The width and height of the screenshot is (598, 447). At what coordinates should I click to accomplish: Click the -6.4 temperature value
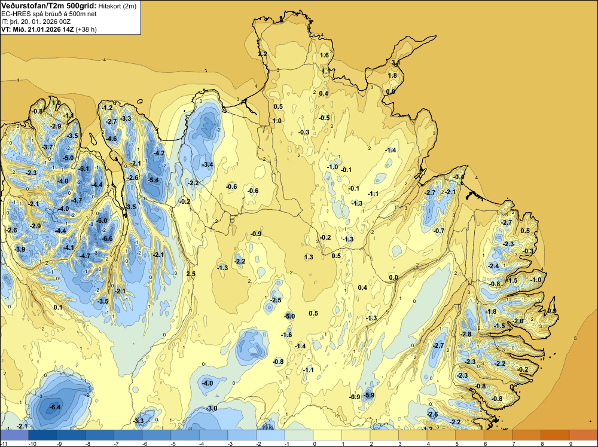[x=55, y=407]
